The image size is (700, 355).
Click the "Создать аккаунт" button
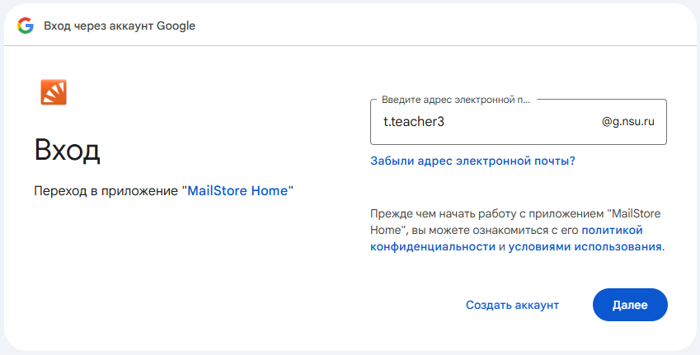(x=512, y=305)
